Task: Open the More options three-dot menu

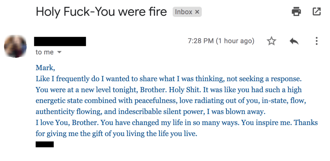Action: [x=316, y=41]
